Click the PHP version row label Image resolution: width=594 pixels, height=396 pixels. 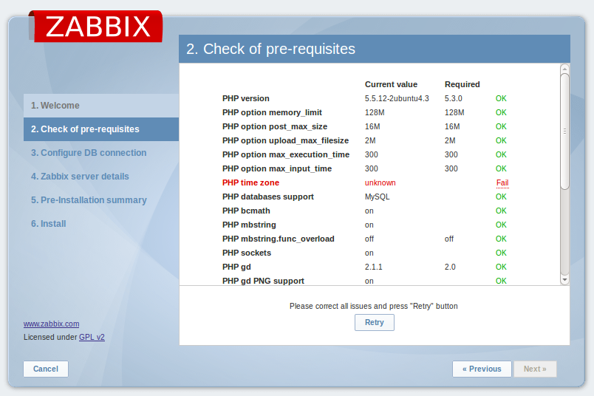point(245,98)
